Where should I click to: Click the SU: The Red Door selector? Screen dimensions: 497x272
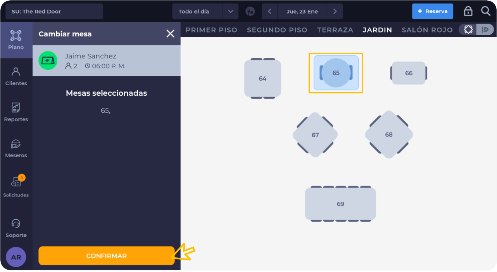tap(54, 11)
